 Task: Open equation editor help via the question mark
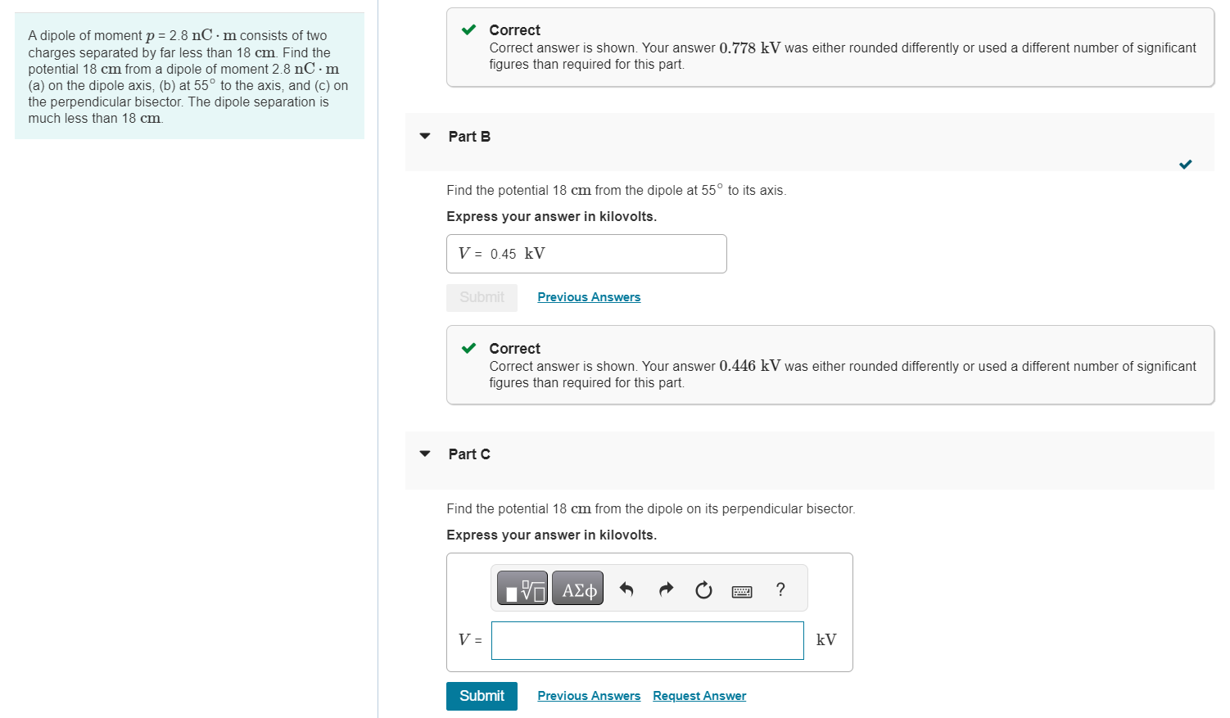(780, 589)
